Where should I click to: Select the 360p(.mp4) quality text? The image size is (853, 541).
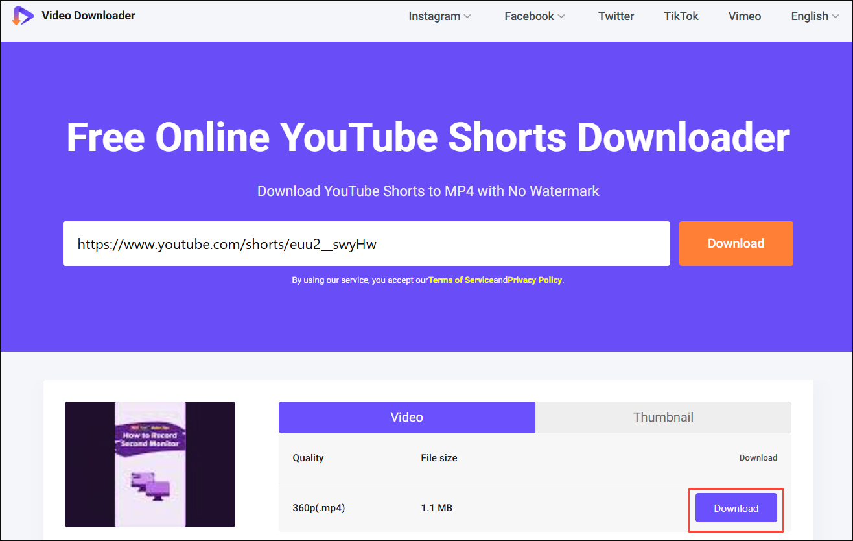(x=319, y=508)
